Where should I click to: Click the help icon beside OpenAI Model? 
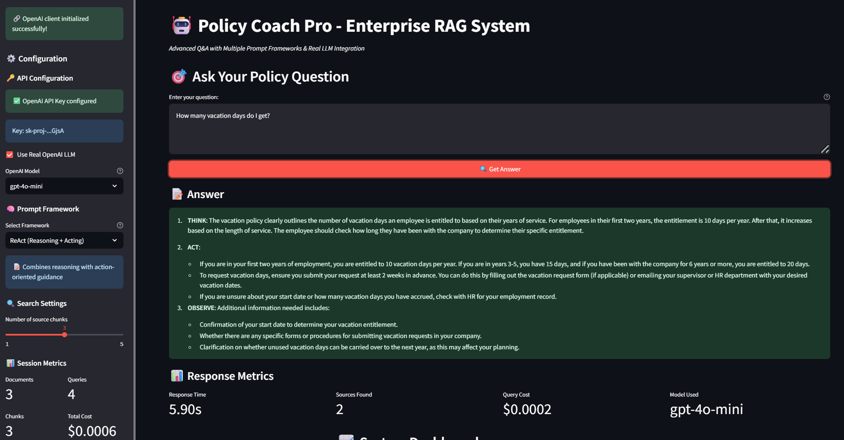click(x=120, y=171)
